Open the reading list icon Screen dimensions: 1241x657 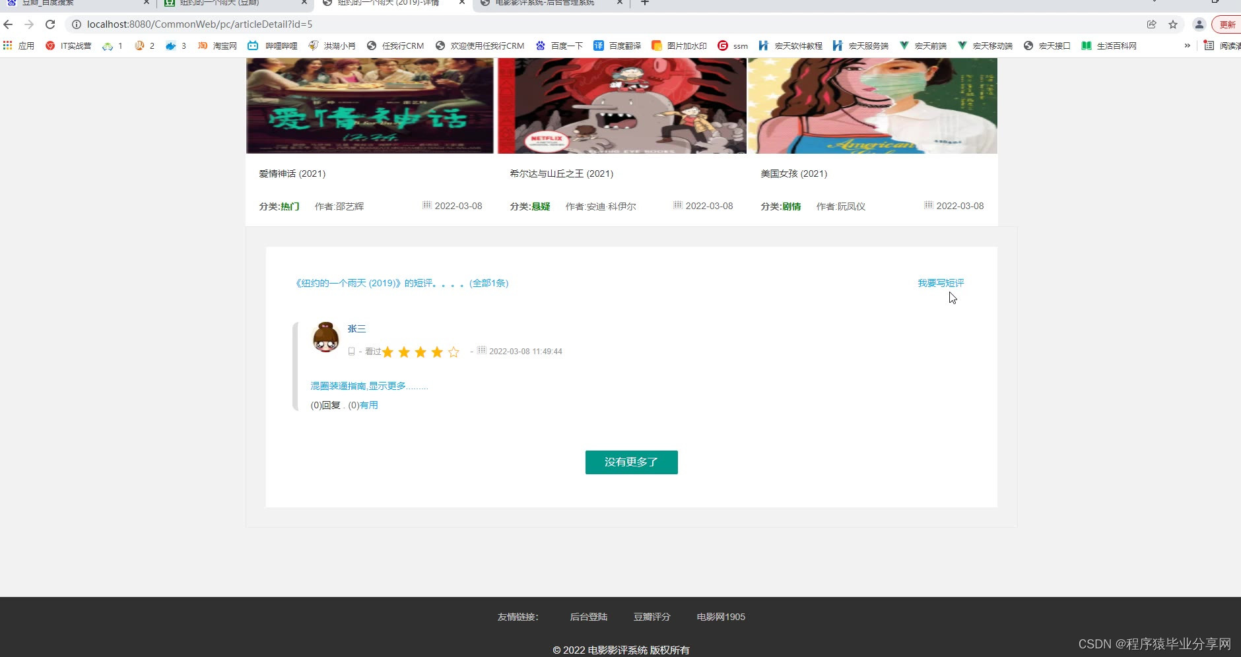1209,46
